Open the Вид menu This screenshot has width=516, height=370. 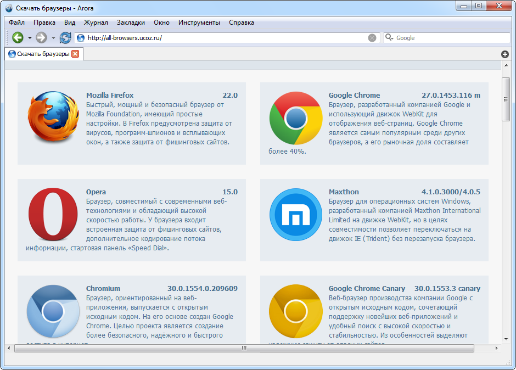(x=70, y=23)
